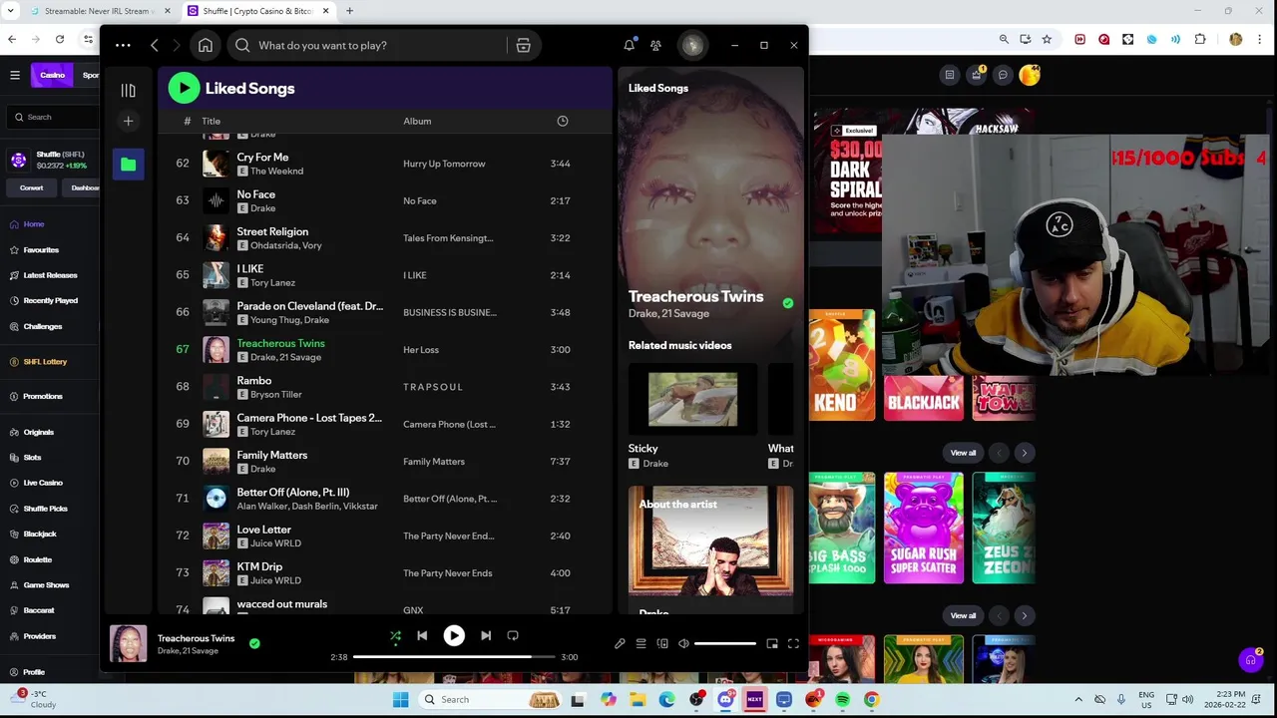Open lyrics microphone icon in Spotify
The width and height of the screenshot is (1277, 718).
pyautogui.click(x=620, y=644)
